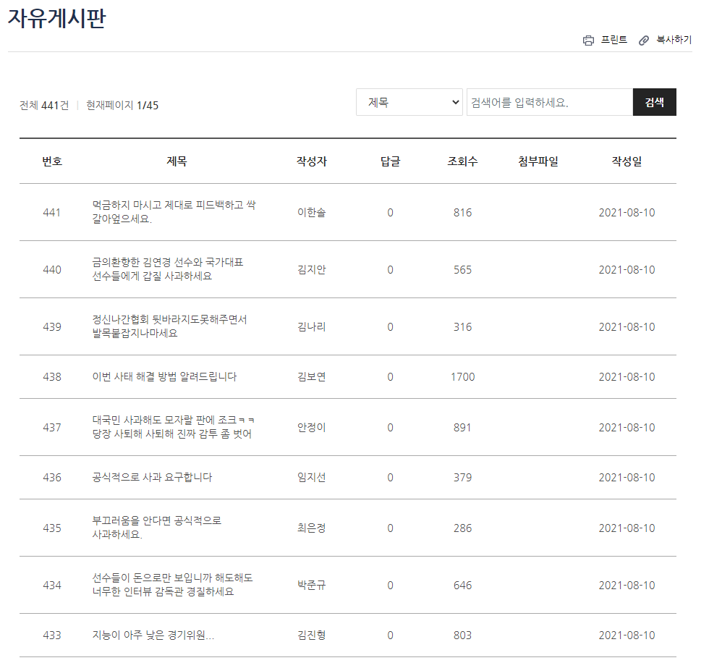Open post 먹금하지 마시고 제대로 피드백하고
Viewport: 709px width, 663px height.
[x=174, y=212]
